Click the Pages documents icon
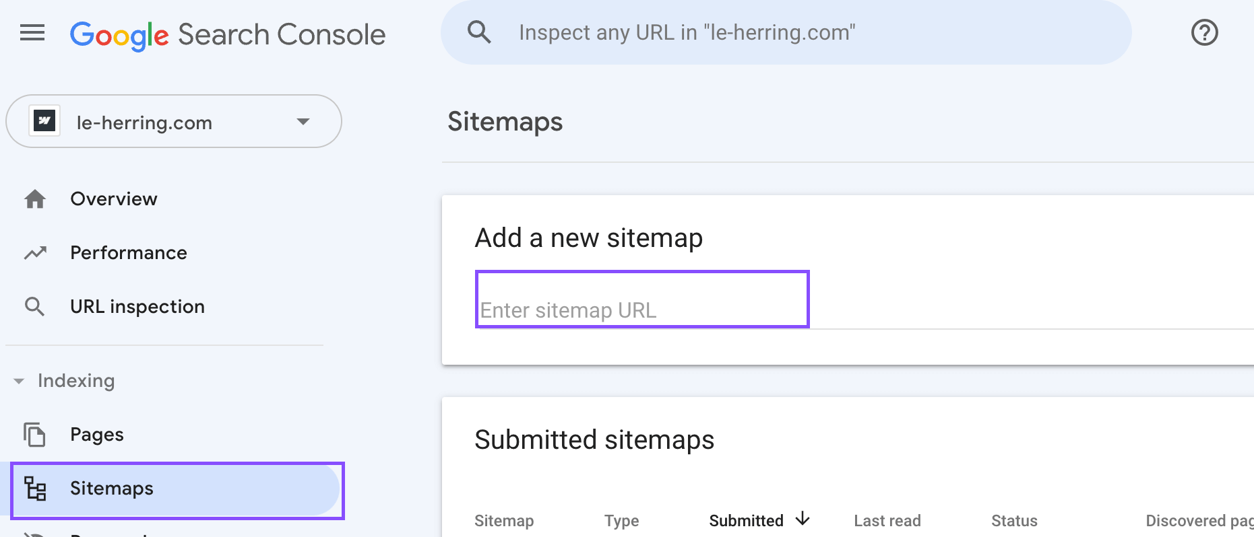The height and width of the screenshot is (537, 1254). pyautogui.click(x=35, y=435)
